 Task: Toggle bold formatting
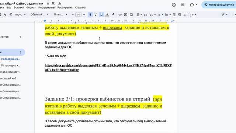point(90,15)
